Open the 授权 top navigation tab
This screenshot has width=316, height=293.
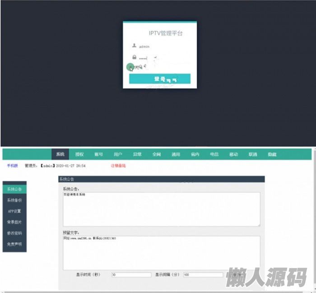79,154
